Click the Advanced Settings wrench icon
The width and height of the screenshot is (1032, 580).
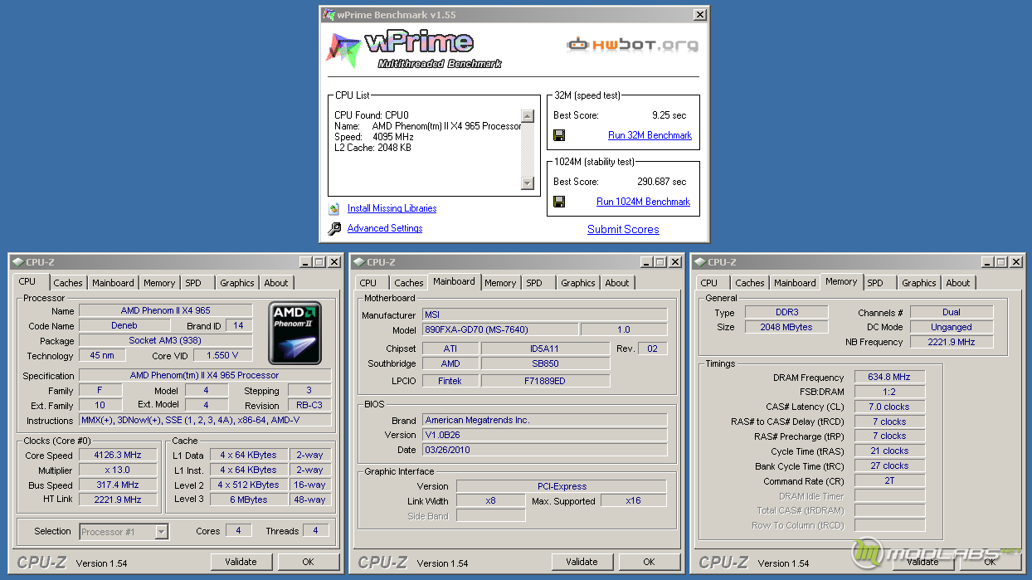[x=334, y=228]
